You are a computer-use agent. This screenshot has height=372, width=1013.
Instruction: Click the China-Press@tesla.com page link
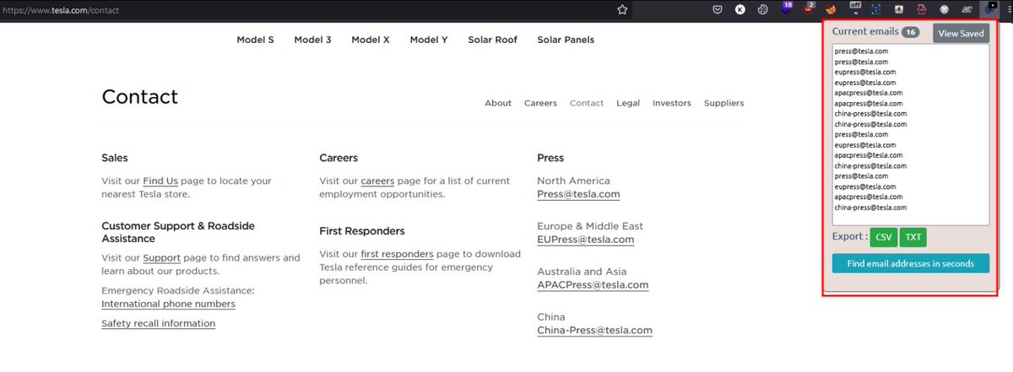594,331
